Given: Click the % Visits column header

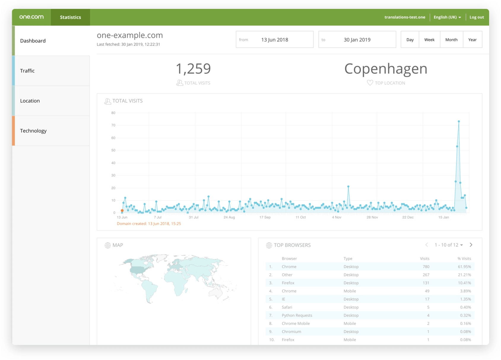Looking at the screenshot, I should 464,259.
